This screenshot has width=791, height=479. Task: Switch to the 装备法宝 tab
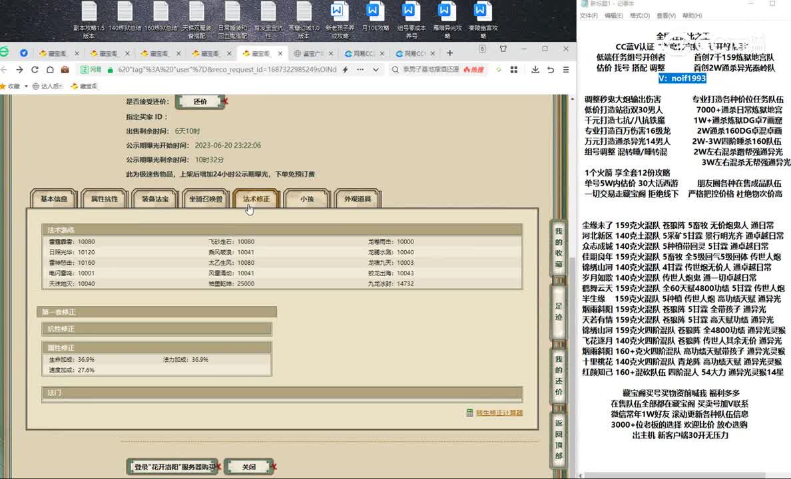[x=155, y=199]
